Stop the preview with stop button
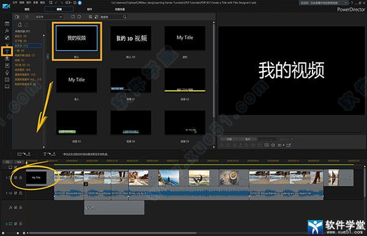The image size is (367, 236). pyautogui.click(x=228, y=146)
